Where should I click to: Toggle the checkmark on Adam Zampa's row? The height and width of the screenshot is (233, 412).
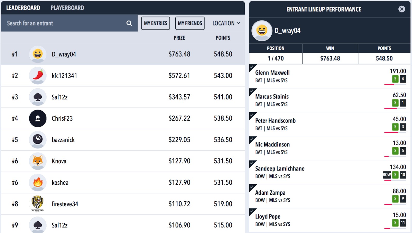[252, 187]
